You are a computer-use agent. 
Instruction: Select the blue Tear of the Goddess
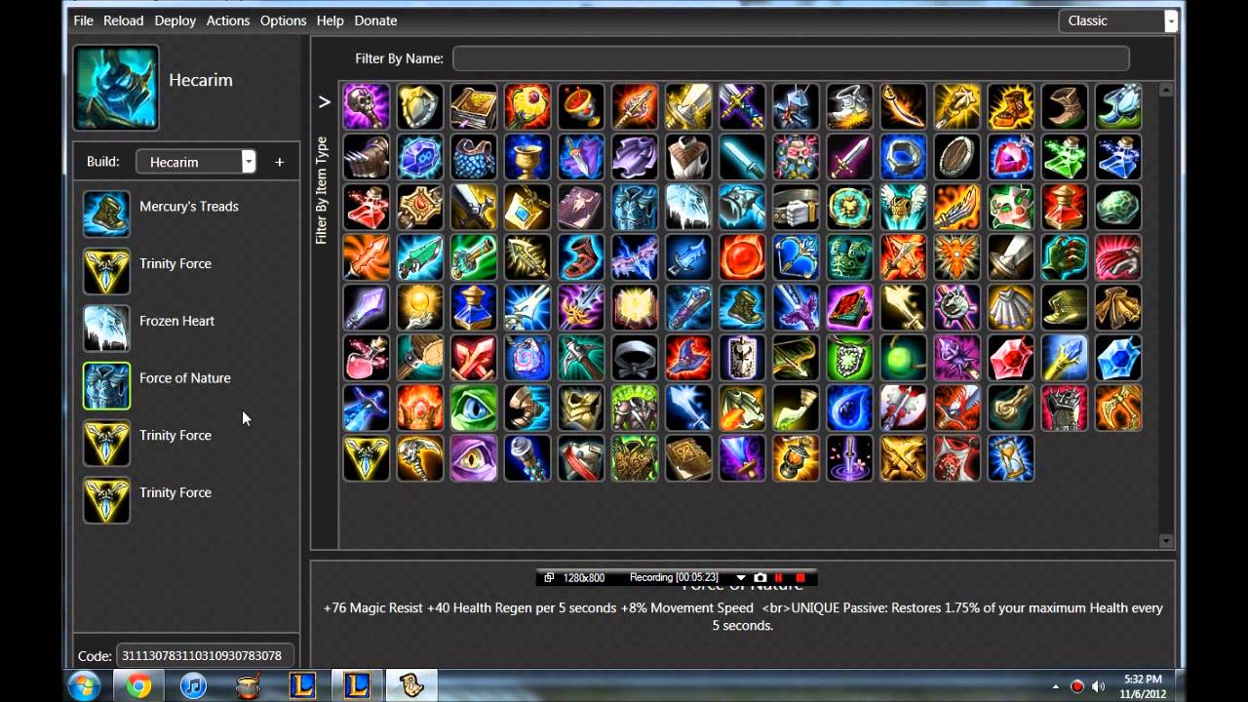pyautogui.click(x=849, y=408)
